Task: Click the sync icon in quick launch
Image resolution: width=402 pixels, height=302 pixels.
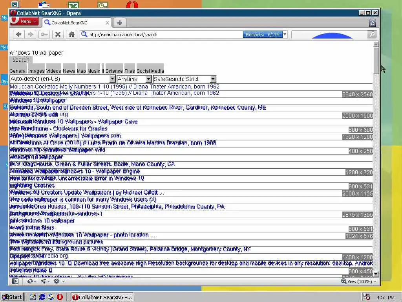Action: [x=51, y=297]
